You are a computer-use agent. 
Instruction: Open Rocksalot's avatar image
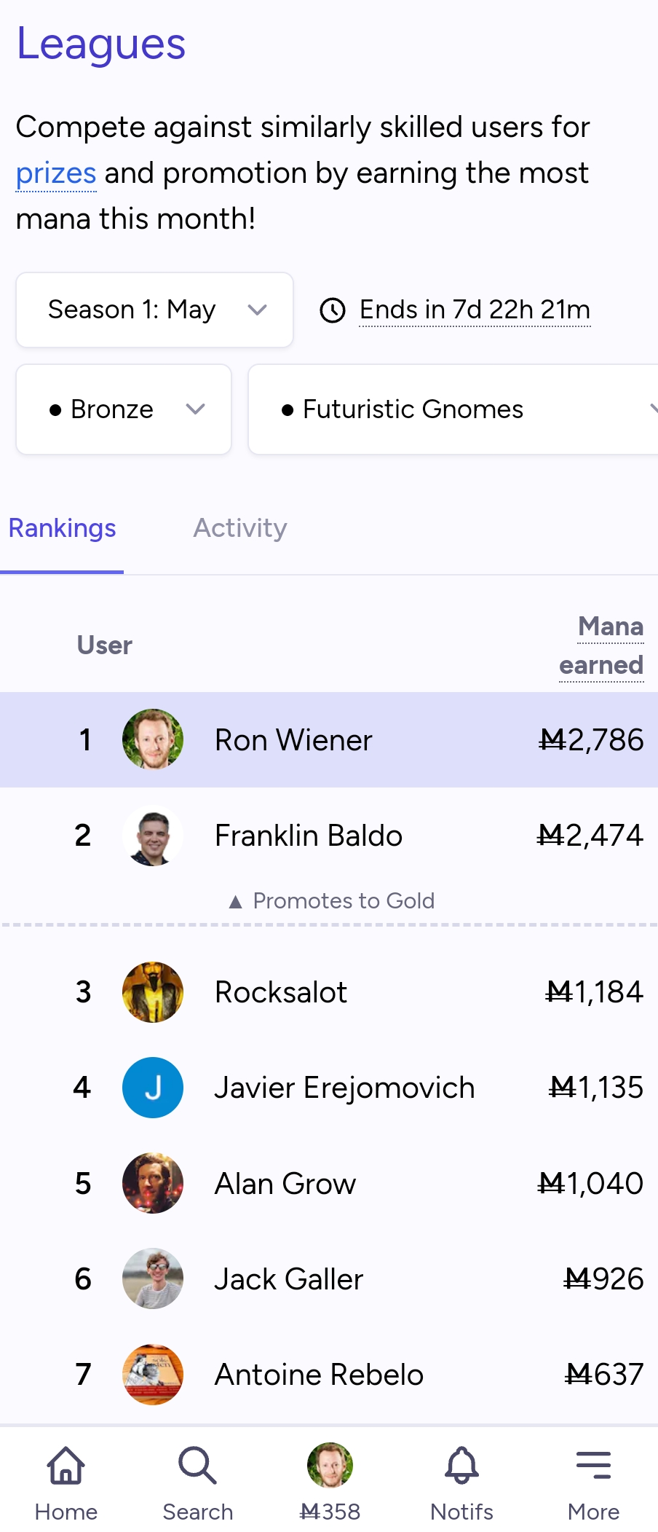coord(153,992)
